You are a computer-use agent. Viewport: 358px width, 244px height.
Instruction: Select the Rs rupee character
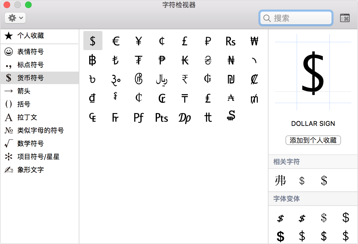tap(231, 41)
